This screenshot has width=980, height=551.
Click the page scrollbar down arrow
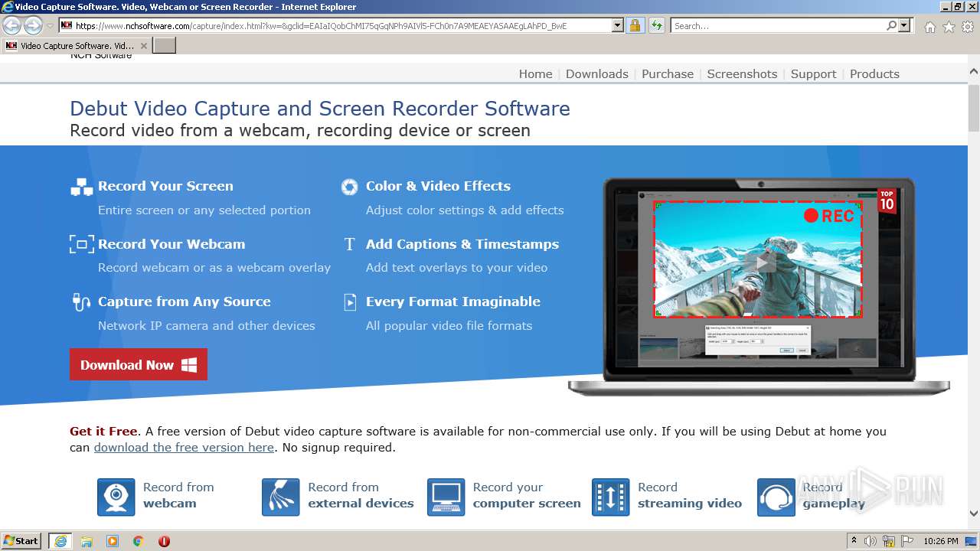974,514
